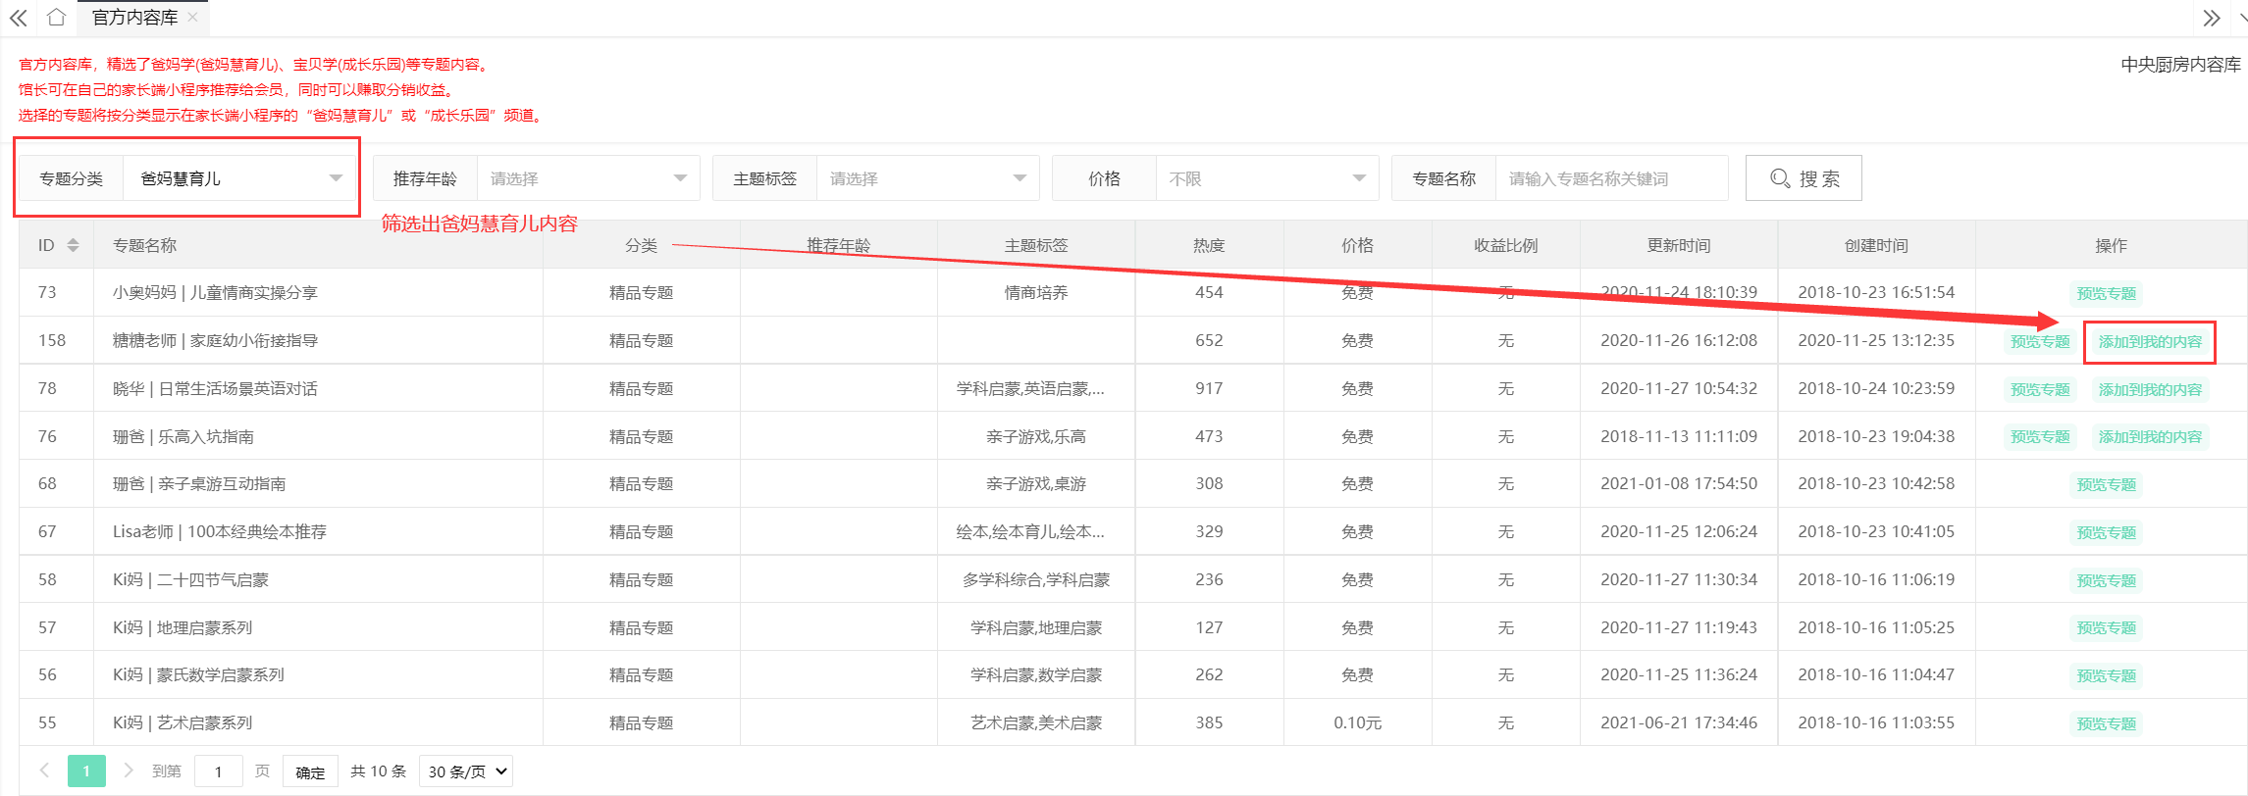Click topic name Lisa老师 | 100本经典绘本推荐

(x=220, y=531)
